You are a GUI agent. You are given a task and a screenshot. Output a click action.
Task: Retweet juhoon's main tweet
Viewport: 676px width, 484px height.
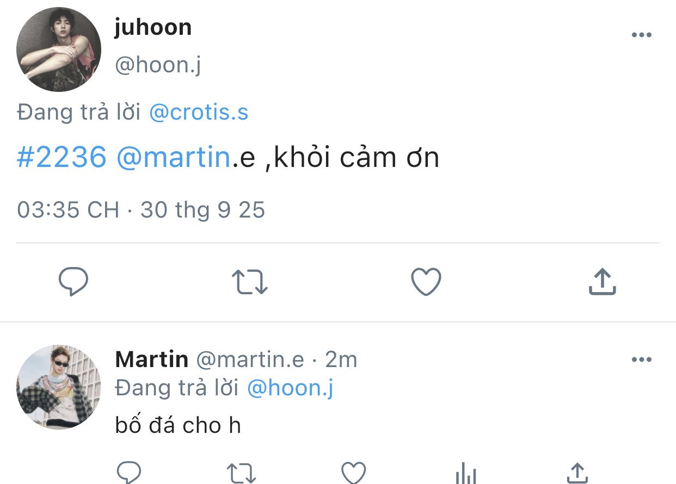[250, 282]
